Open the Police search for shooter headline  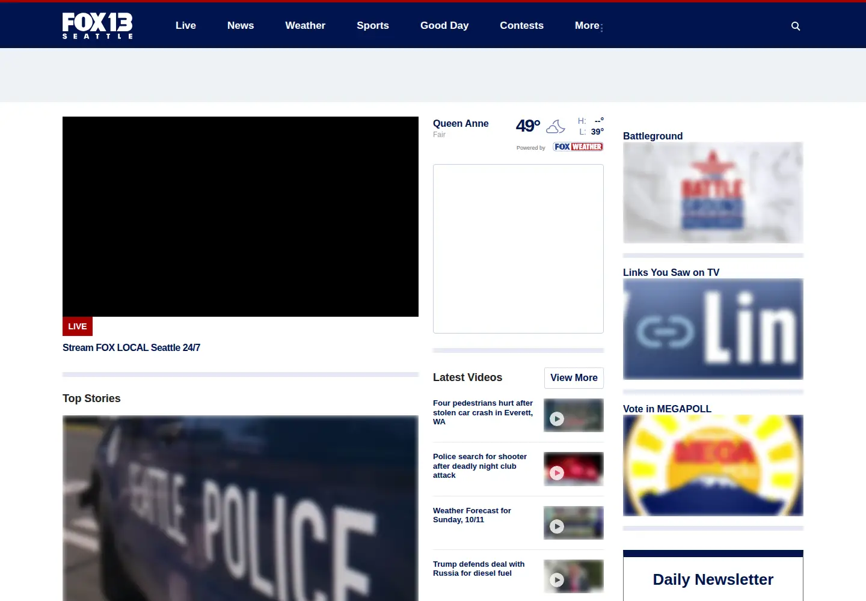click(480, 466)
